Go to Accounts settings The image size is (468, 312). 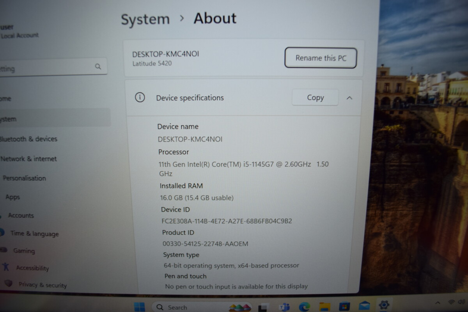[21, 215]
